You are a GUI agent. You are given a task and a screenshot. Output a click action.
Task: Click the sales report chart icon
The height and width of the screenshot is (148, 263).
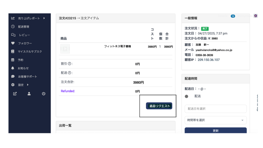coord(13,18)
